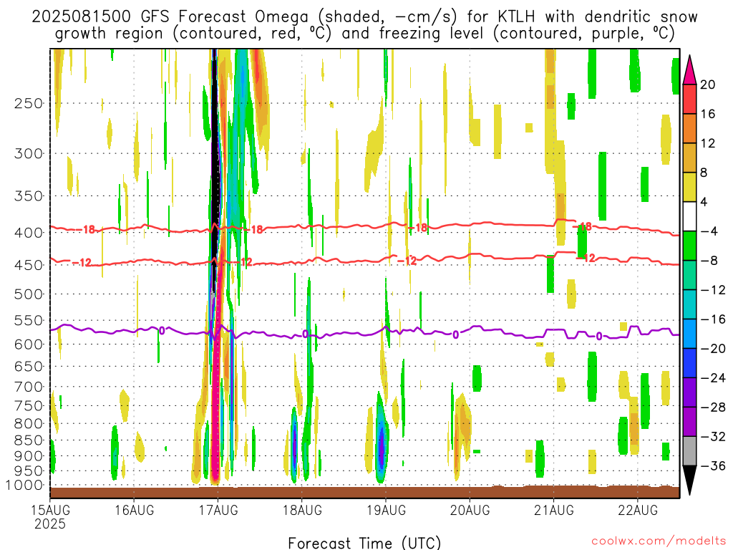Click the colorbar value -36
This screenshot has height=550, width=733.
click(x=713, y=465)
